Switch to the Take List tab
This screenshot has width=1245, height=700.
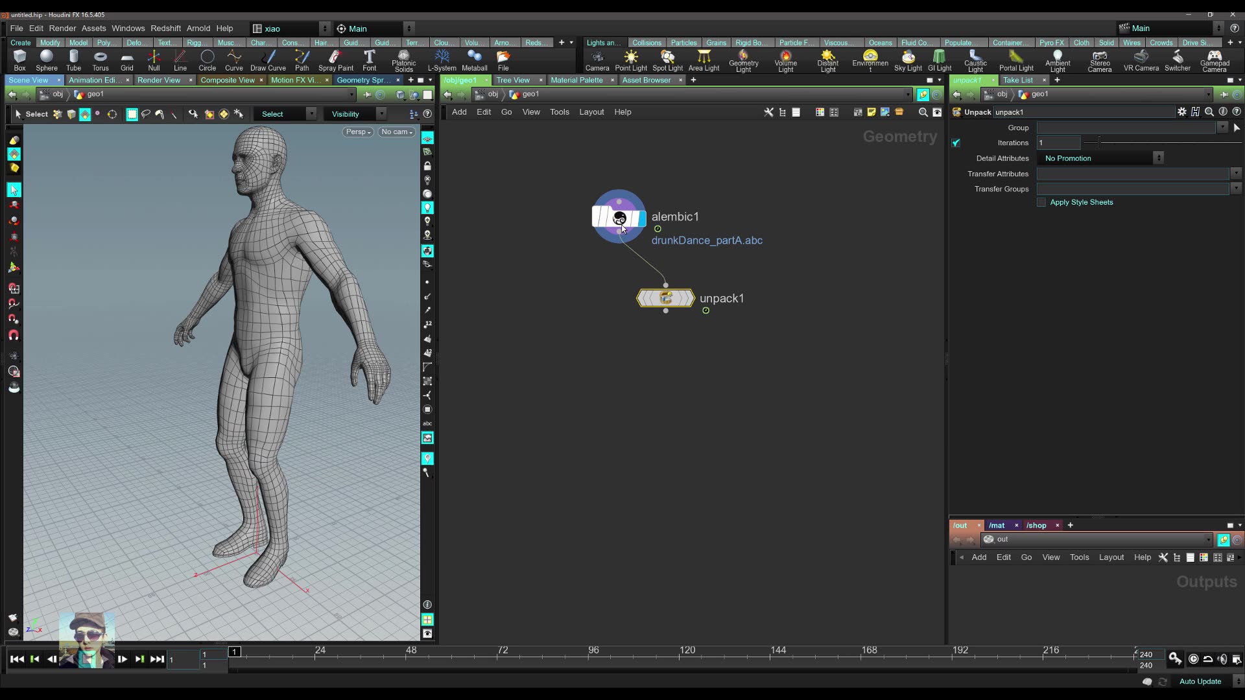(x=1017, y=80)
